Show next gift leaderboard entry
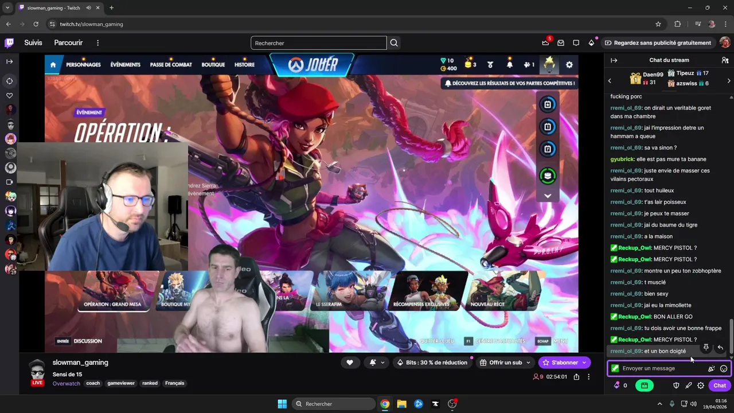Image resolution: width=734 pixels, height=413 pixels. [729, 81]
